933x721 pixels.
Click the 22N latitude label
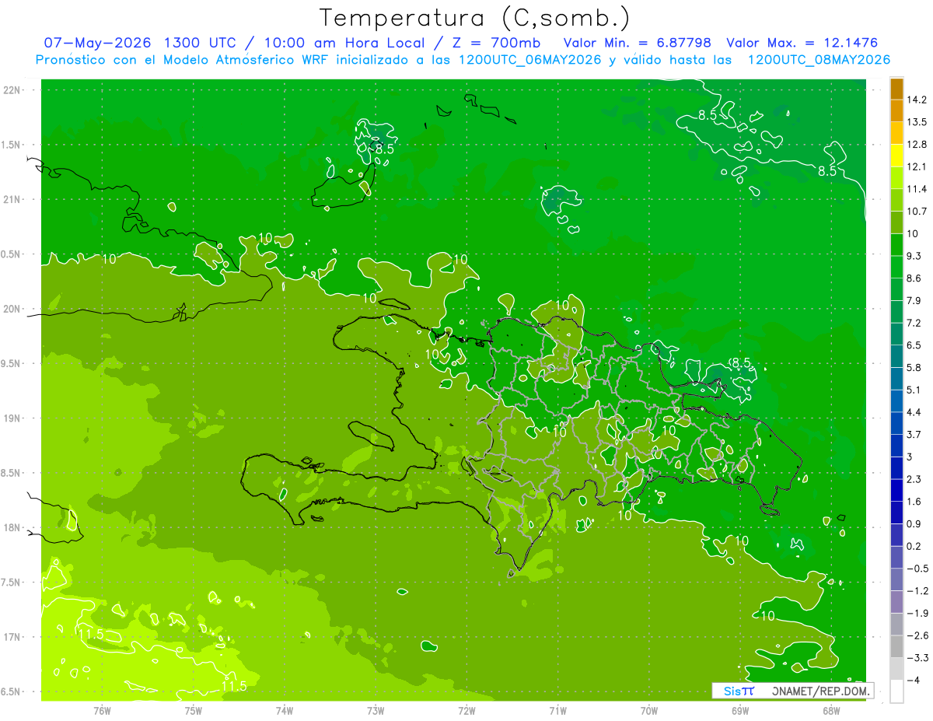(x=12, y=90)
